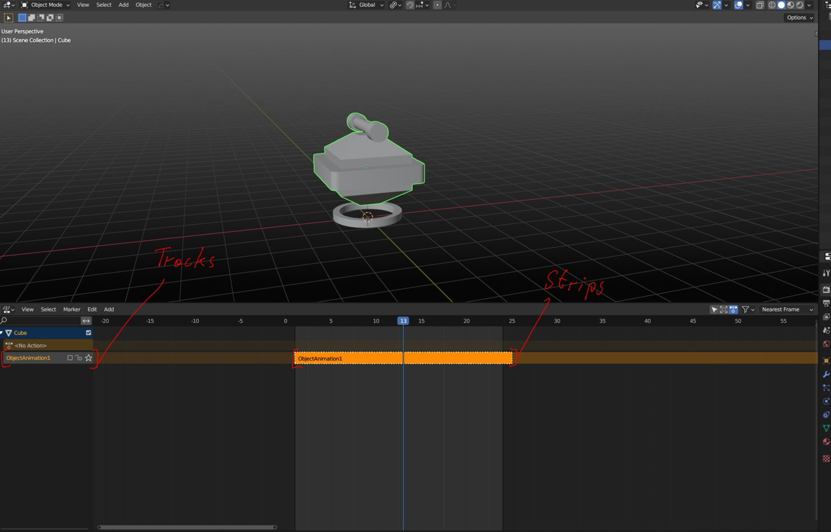
Task: Open the Object Mode dropdown
Action: 46,5
